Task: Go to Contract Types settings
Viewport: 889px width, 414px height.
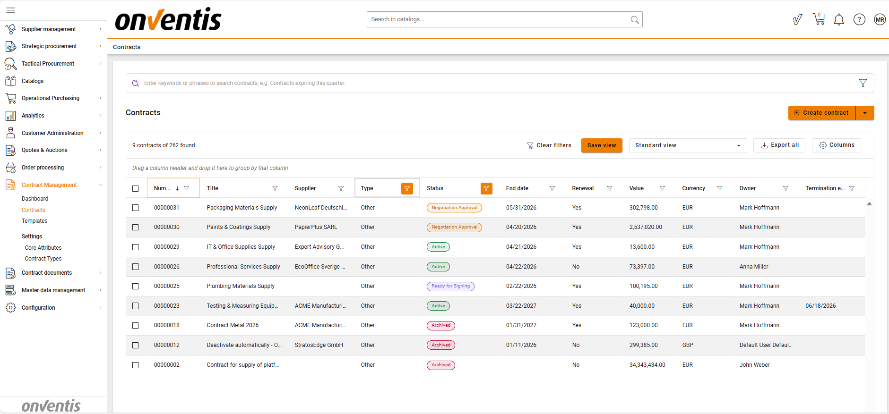Action: tap(43, 259)
